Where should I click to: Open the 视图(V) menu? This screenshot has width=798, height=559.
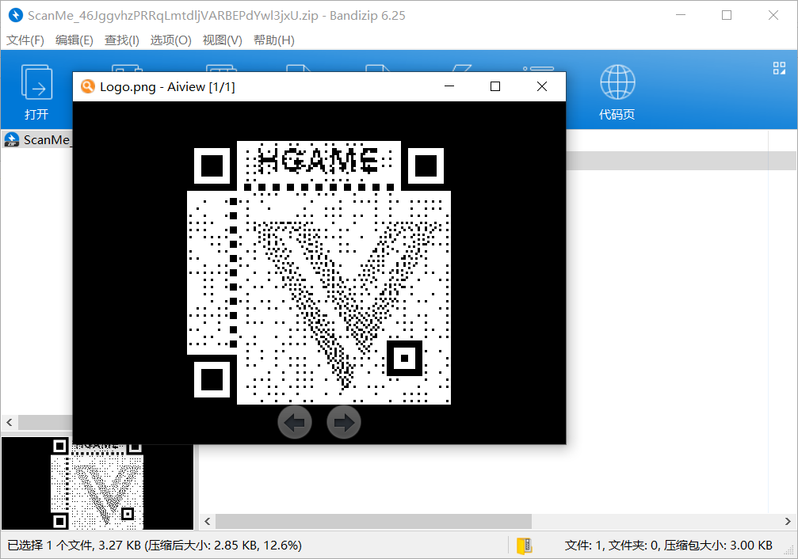click(222, 40)
